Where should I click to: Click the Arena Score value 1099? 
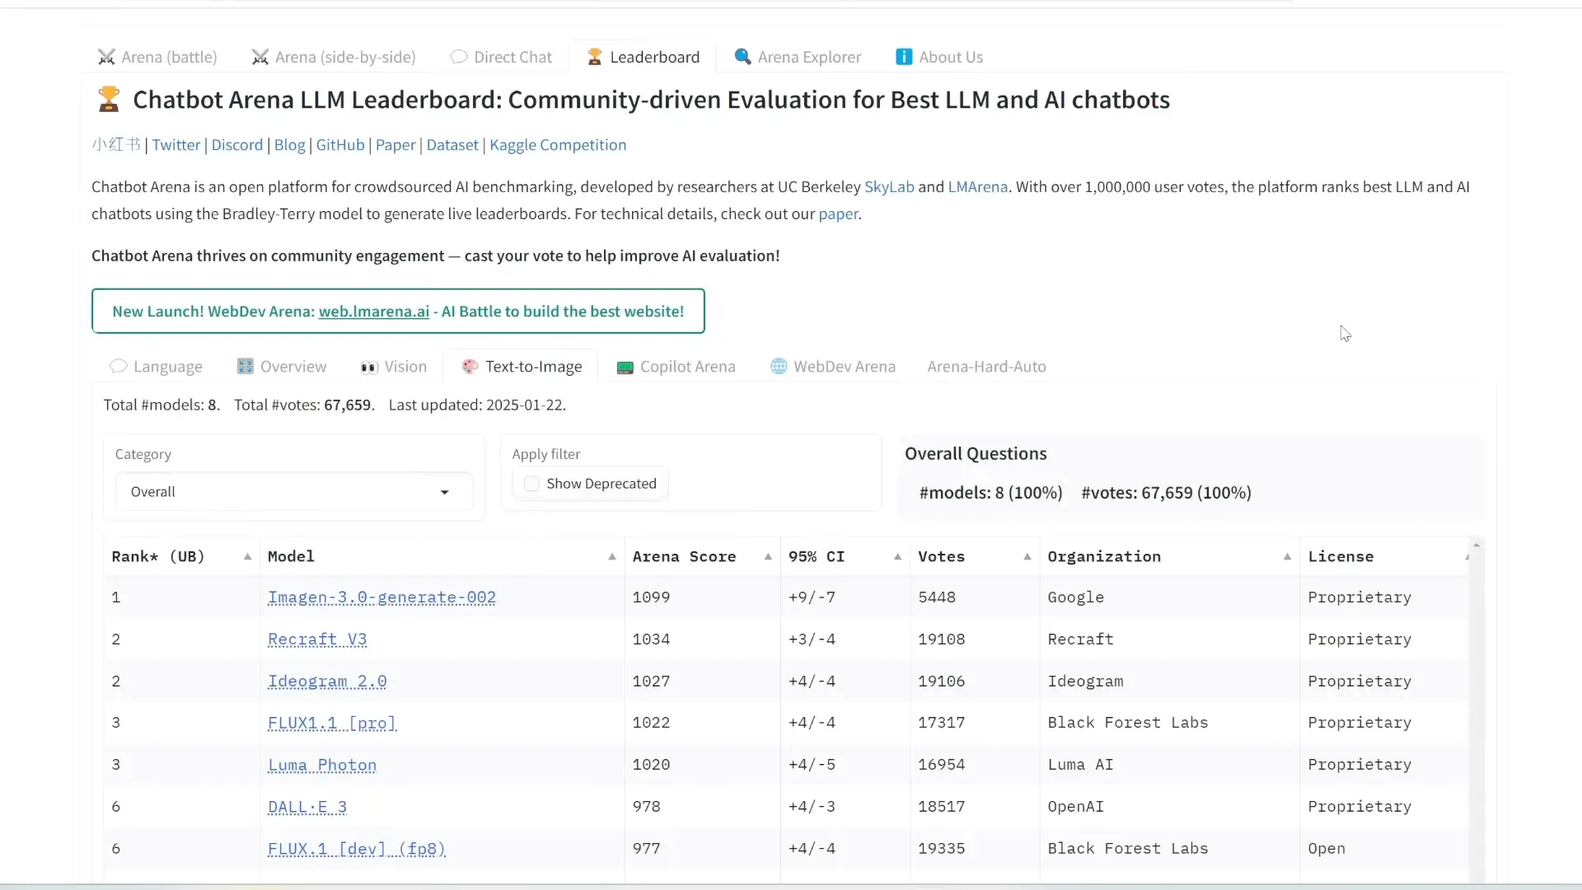click(x=651, y=597)
